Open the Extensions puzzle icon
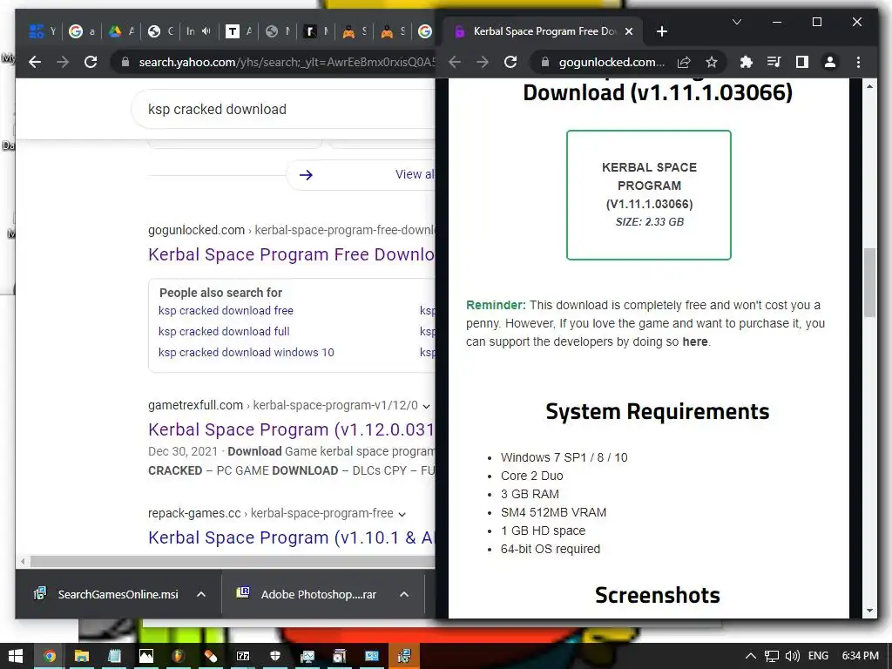Image resolution: width=892 pixels, height=669 pixels. [746, 62]
